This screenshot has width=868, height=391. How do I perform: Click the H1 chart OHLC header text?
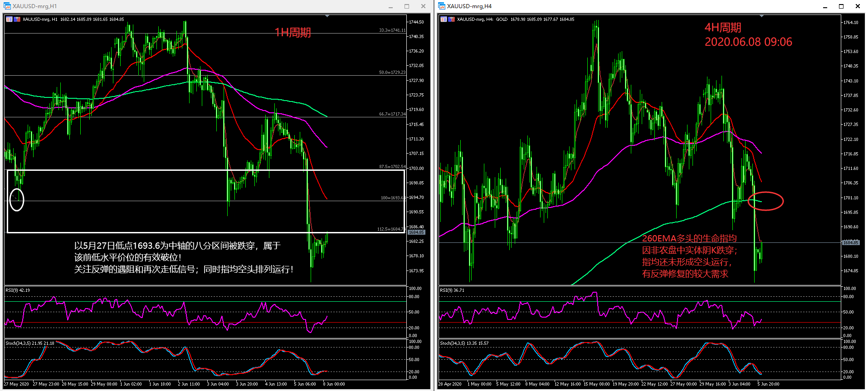coord(73,19)
